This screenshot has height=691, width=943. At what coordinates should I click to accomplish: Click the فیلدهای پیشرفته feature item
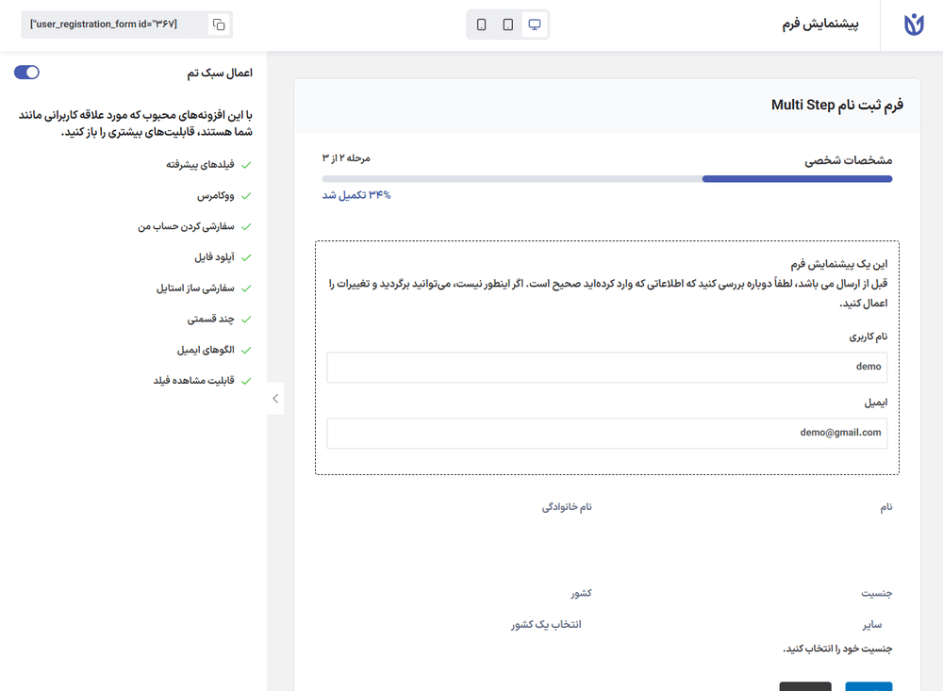pyautogui.click(x=200, y=165)
